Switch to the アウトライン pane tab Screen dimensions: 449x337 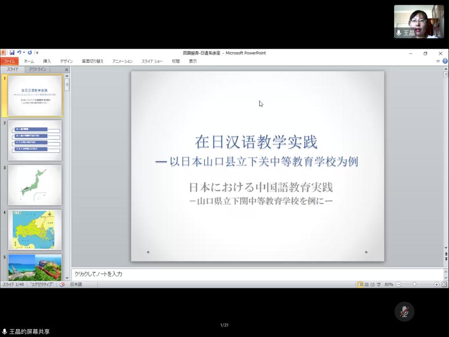[38, 69]
